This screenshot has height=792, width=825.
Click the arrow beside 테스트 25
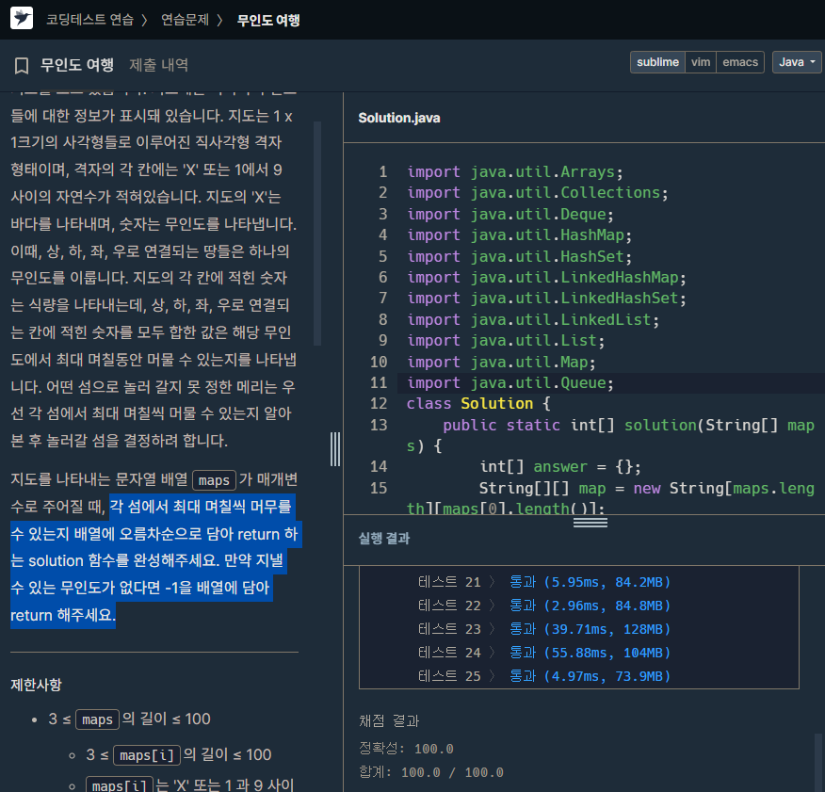point(493,676)
